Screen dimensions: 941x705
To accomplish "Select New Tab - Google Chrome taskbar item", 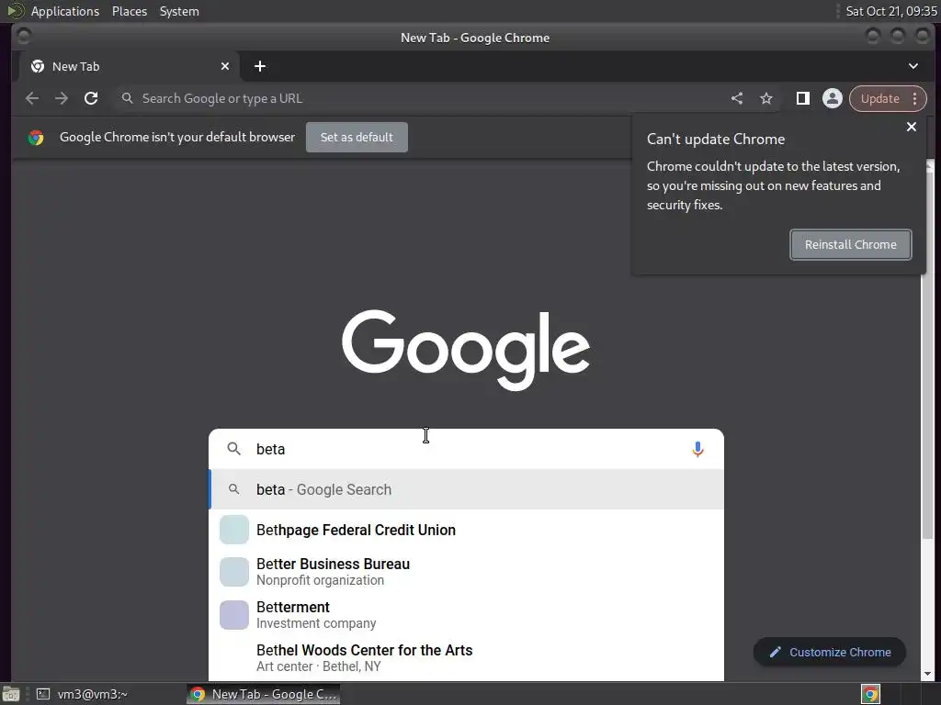I will point(264,694).
